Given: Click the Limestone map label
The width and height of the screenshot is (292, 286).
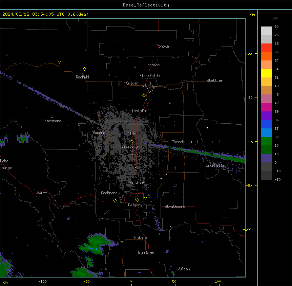Looking at the screenshot, I should (x=52, y=121).
